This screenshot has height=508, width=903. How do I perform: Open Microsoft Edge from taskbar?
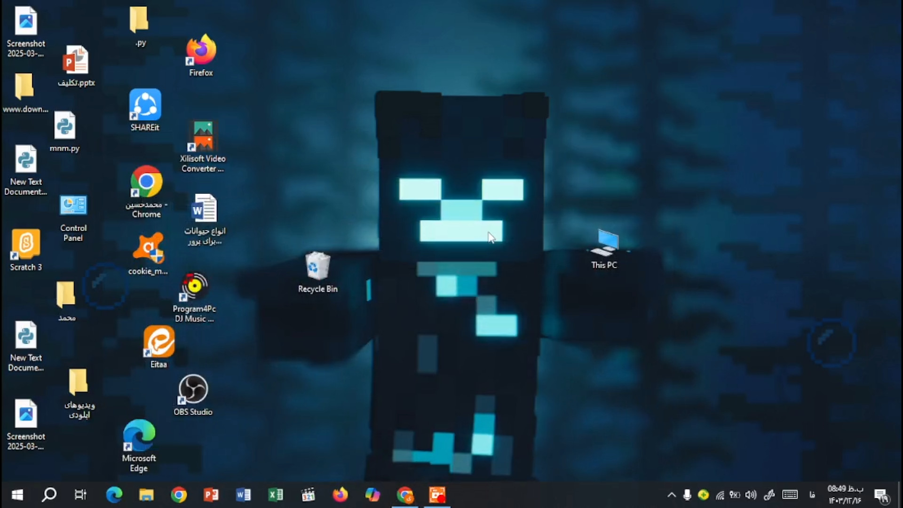114,495
